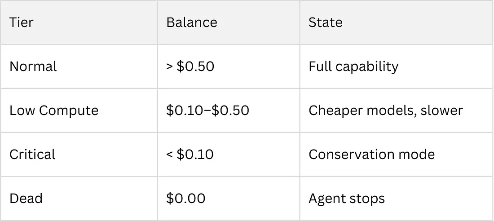Screen dimensions: 494x221
Task: Select the Normal tier cell
Action: (x=33, y=66)
